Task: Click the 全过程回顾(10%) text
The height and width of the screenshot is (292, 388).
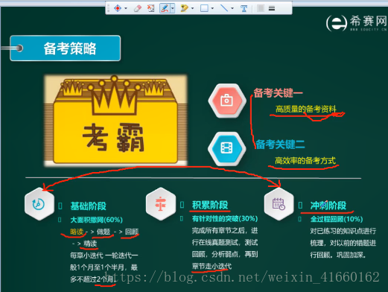Action: (337, 219)
